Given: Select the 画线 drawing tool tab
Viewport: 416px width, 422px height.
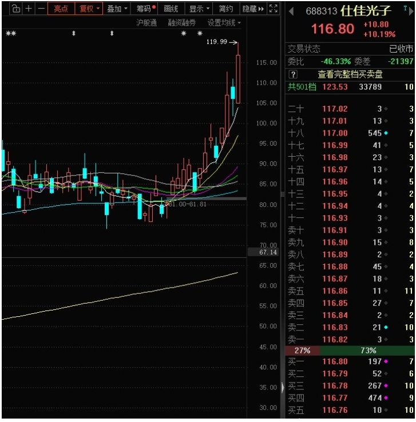Looking at the screenshot, I should 171,9.
